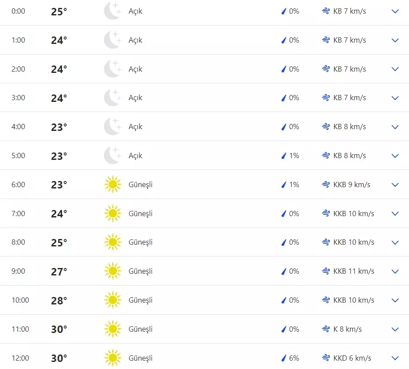The image size is (409, 369).
Task: Click the raindrop icon in the 12:00 row
Action: click(x=284, y=358)
